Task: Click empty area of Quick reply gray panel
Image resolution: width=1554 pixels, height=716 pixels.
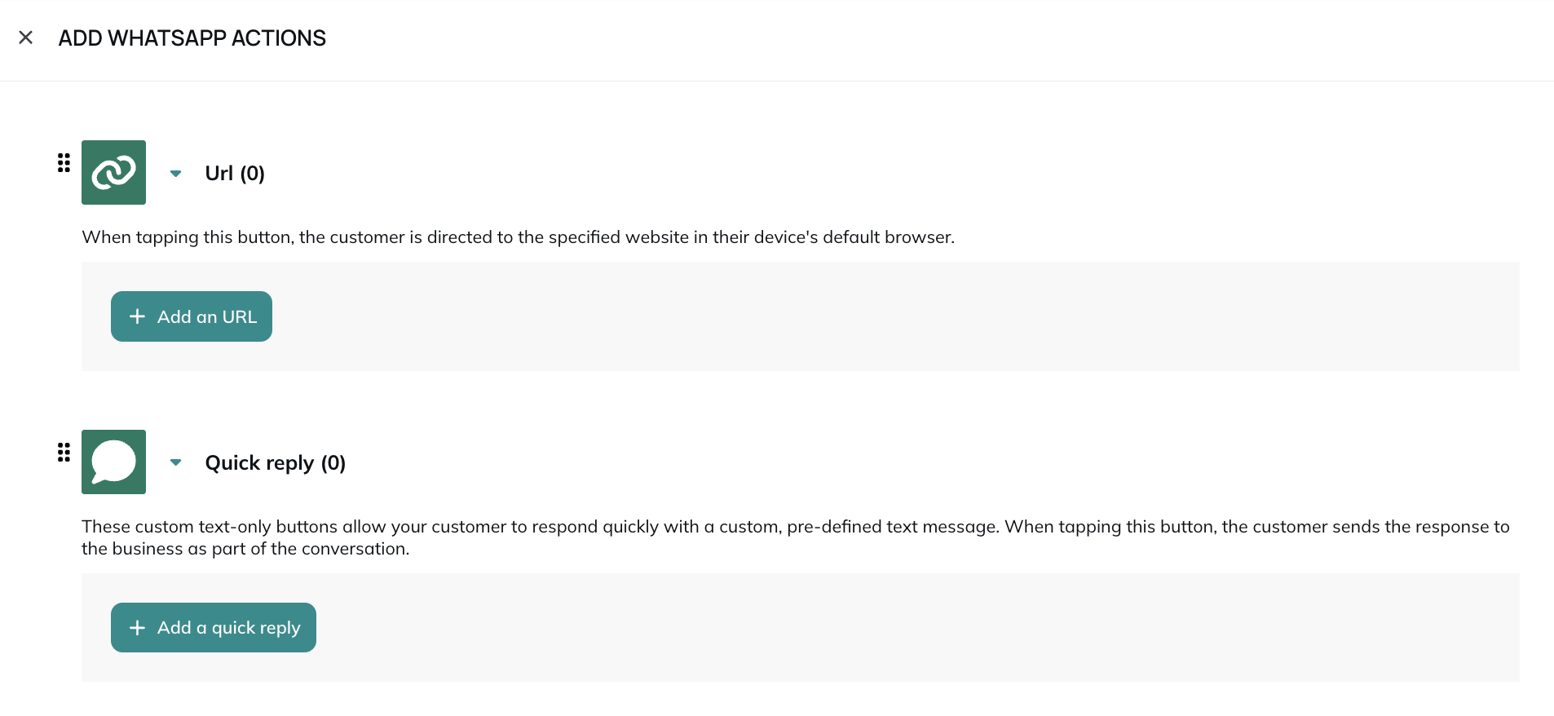Action: (897, 628)
